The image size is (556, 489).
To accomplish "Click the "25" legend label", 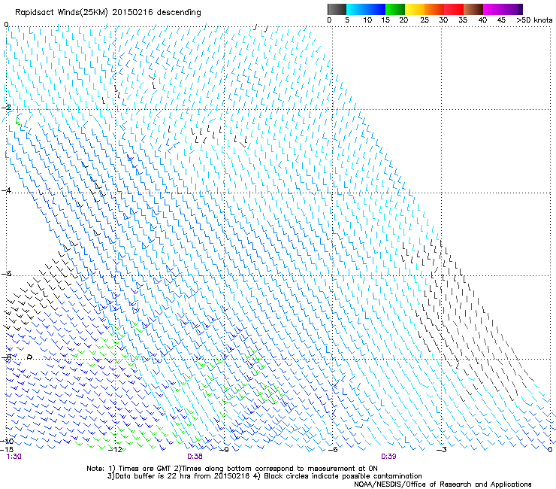I will pos(425,20).
